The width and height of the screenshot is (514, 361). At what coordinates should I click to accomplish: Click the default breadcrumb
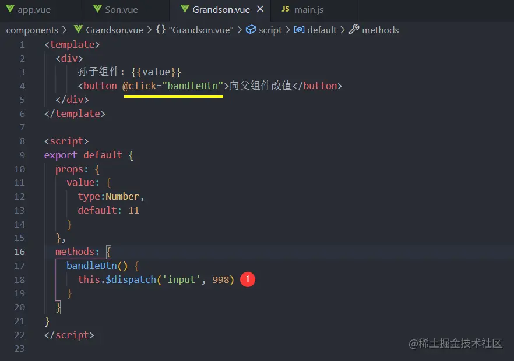322,30
